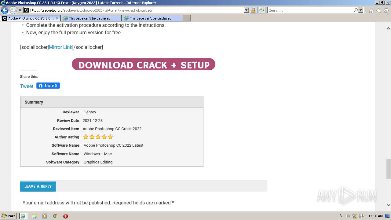The width and height of the screenshot is (391, 220).
Task: Follow the Mirror Link hyperlink
Action: [60, 47]
